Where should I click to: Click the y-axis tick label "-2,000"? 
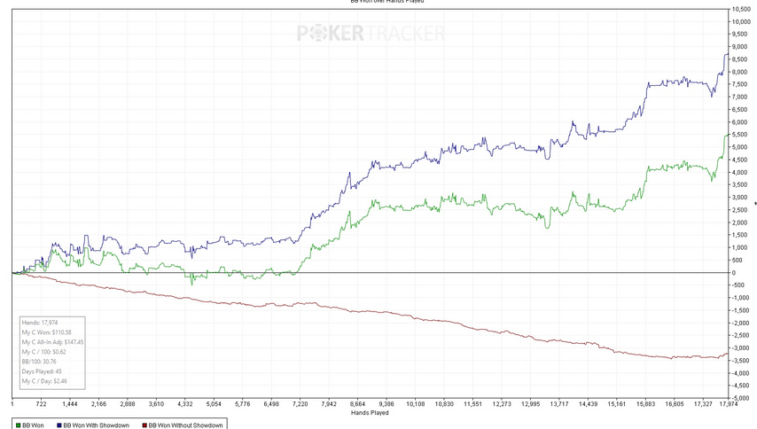click(x=741, y=323)
